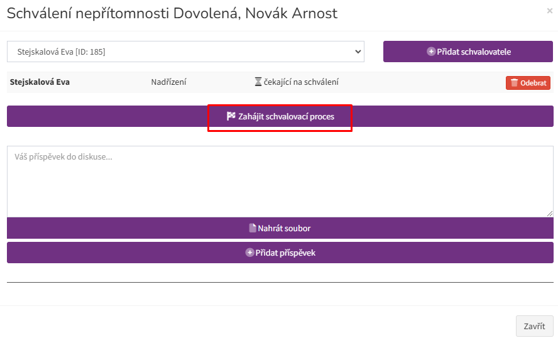Click the textarea resize handle corner

[550, 214]
